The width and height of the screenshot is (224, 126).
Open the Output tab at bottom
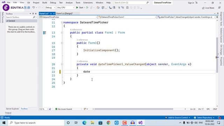click(8, 113)
